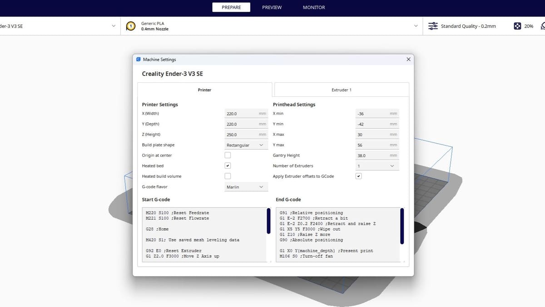
Task: Click the 'G1 Z2.0 F3000 ;Move Z Axis up' line
Action: [183, 257]
